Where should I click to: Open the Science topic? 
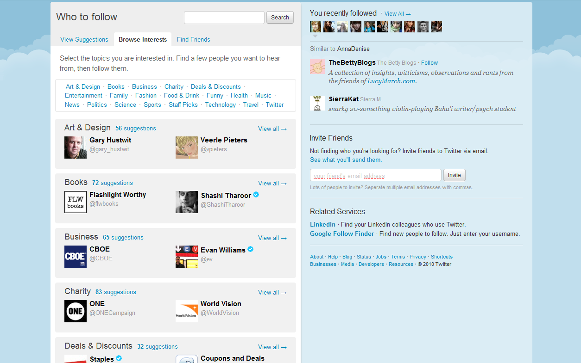pyautogui.click(x=125, y=105)
